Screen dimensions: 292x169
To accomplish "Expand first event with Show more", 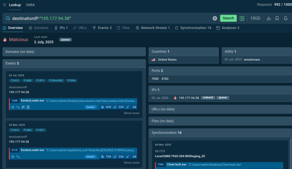I will tap(131, 113).
